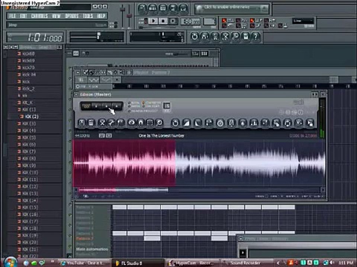Viewport: 357px width, 267px height.
Task: Click the magnifier icon in main toolbar
Action: point(236,37)
